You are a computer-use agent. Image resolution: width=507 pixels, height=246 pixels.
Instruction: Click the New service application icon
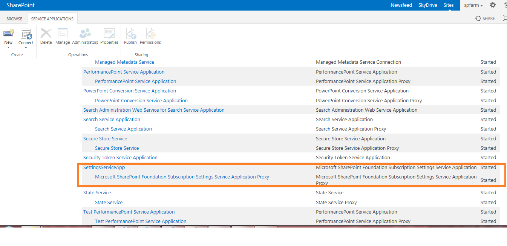tap(8, 34)
